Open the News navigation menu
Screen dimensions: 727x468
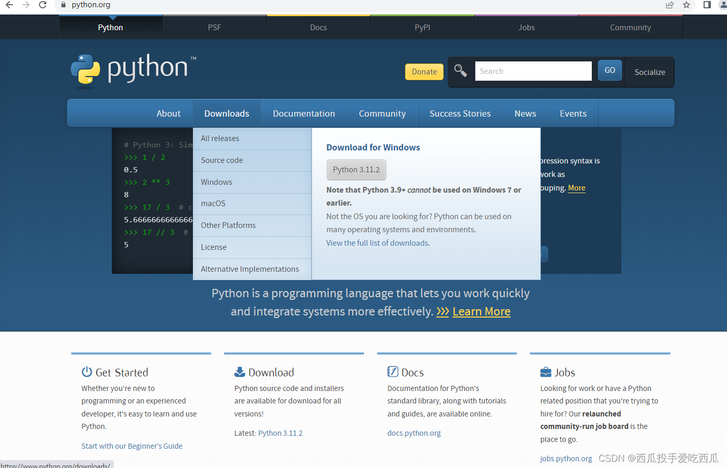pos(525,113)
